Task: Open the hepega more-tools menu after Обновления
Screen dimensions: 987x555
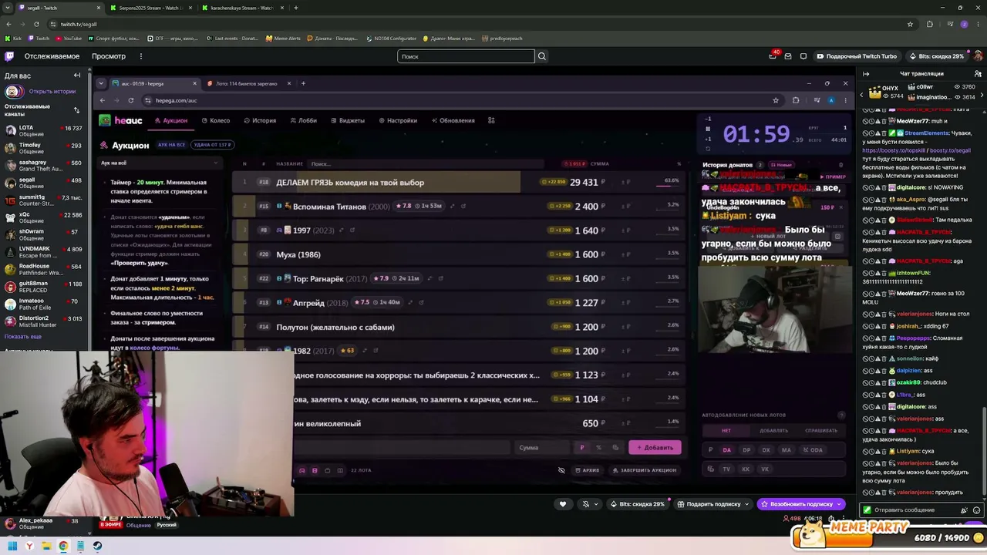Action: click(491, 120)
